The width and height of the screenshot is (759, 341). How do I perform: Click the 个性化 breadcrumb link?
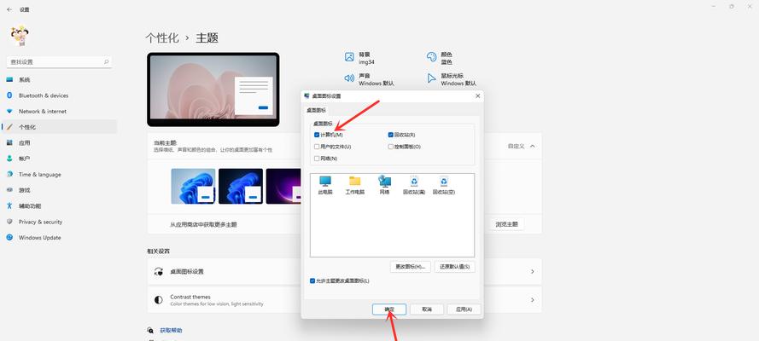pos(162,38)
